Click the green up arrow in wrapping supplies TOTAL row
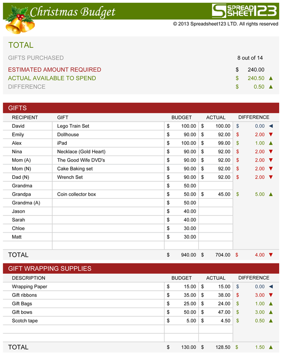 (271, 347)
